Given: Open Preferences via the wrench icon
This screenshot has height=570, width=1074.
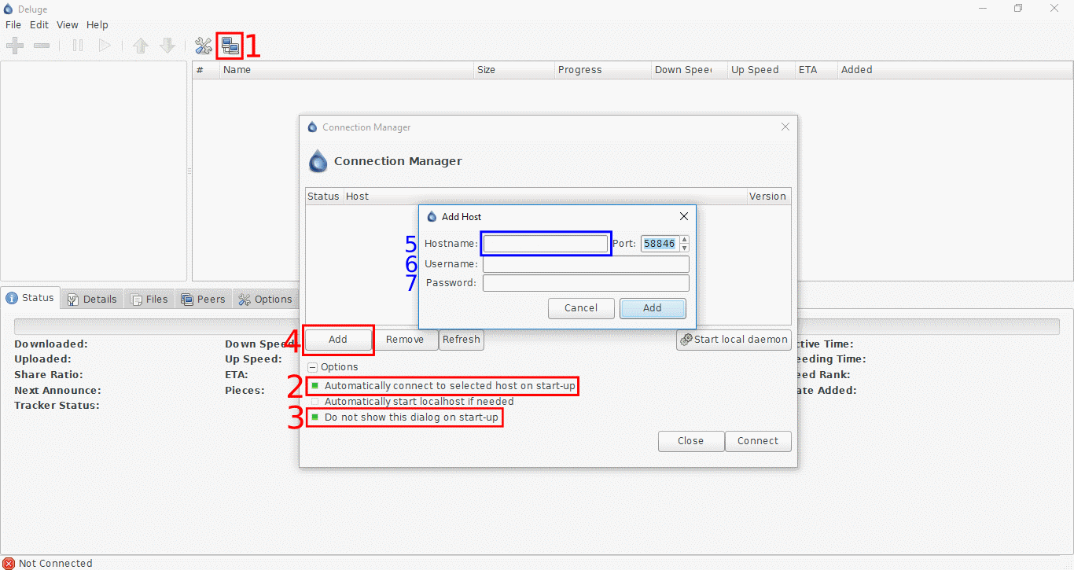Looking at the screenshot, I should tap(203, 45).
